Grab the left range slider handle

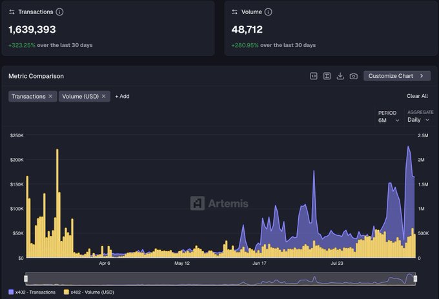click(26, 278)
